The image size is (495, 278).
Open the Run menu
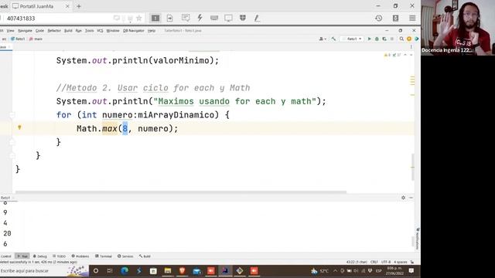point(79,31)
